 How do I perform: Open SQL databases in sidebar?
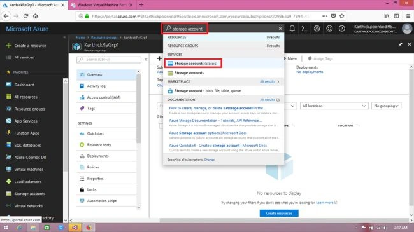pyautogui.click(x=27, y=146)
